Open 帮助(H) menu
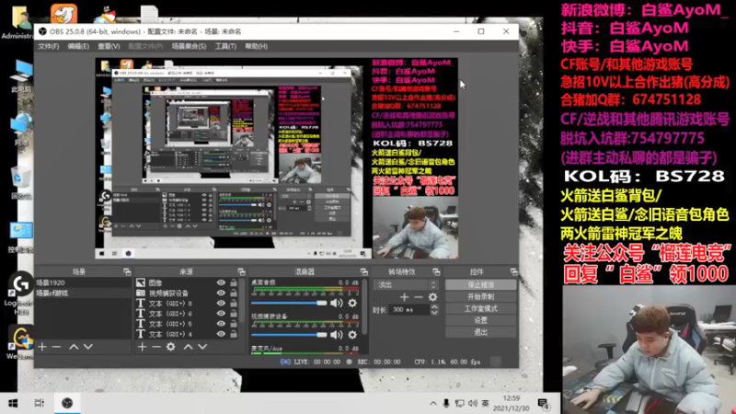736x414 pixels. coord(256,46)
